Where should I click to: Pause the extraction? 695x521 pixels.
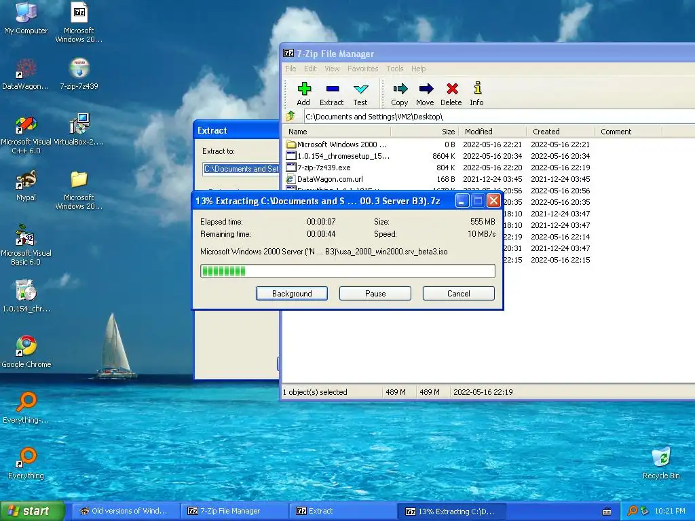click(x=375, y=293)
